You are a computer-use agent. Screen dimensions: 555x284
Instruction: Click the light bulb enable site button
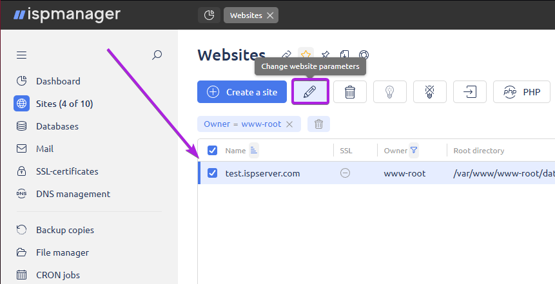click(390, 92)
